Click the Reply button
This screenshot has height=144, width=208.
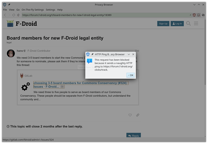(134, 135)
